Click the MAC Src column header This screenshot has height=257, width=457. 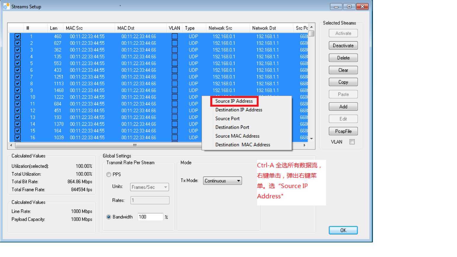click(x=89, y=28)
